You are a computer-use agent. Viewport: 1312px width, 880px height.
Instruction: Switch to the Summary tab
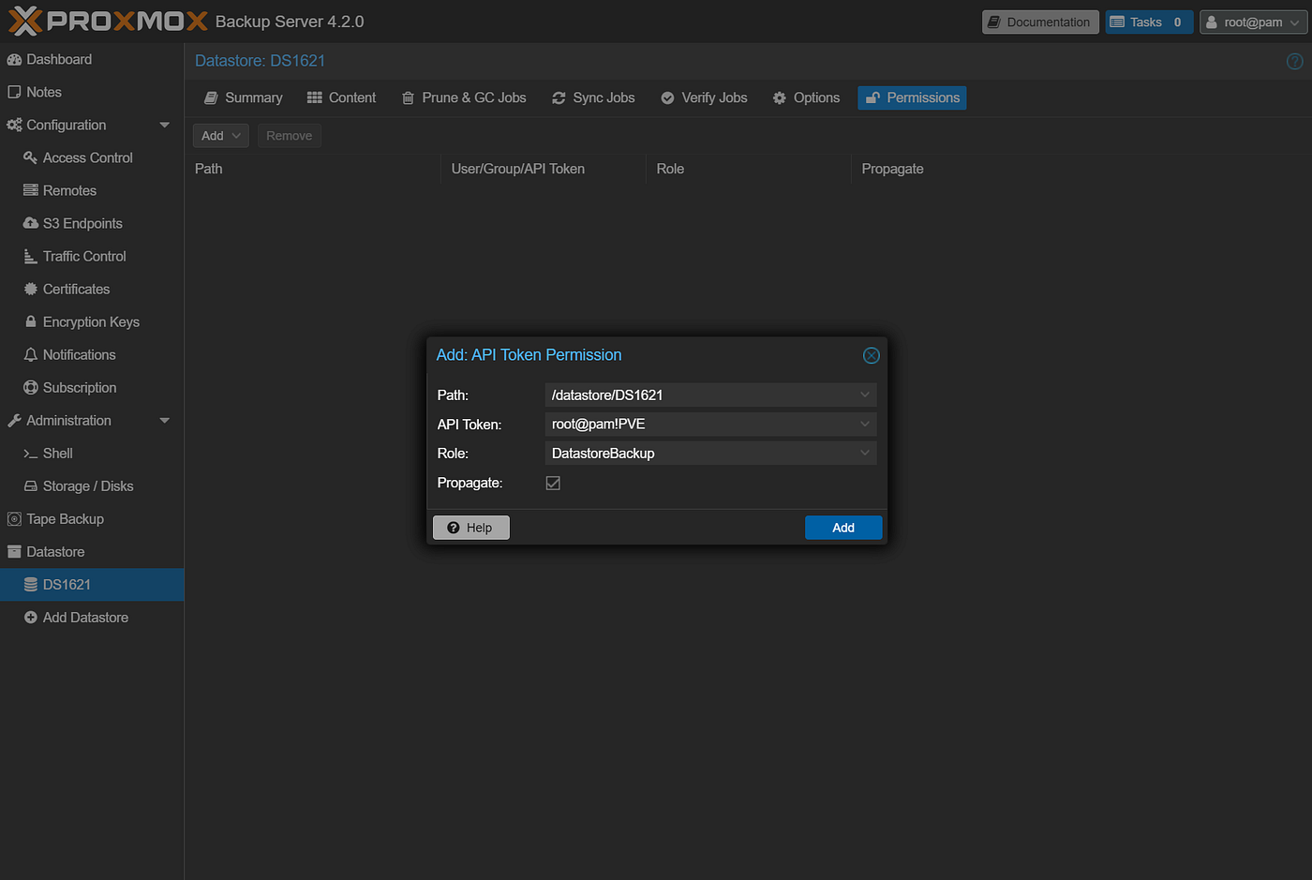point(244,97)
